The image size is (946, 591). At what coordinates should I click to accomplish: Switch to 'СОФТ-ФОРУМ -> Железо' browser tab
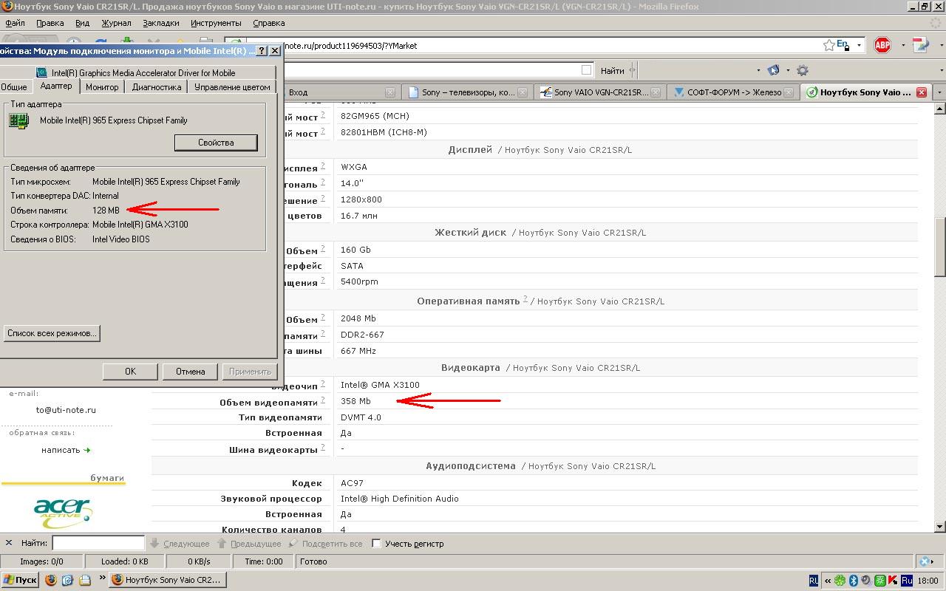[x=733, y=92]
